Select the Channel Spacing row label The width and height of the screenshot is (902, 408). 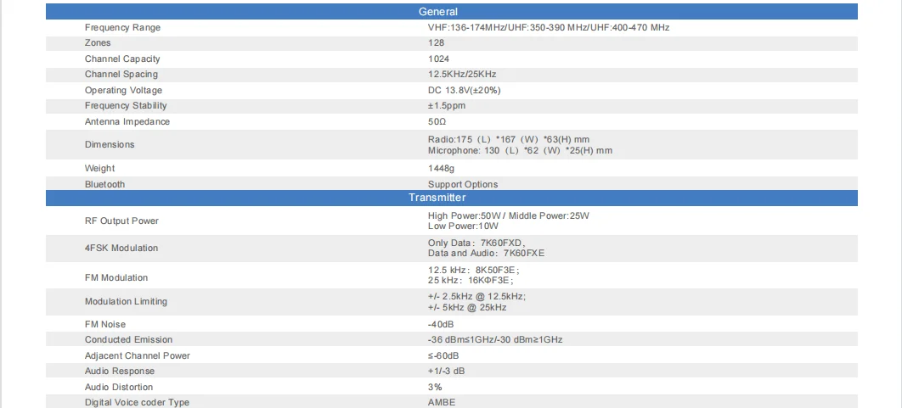[x=121, y=75]
